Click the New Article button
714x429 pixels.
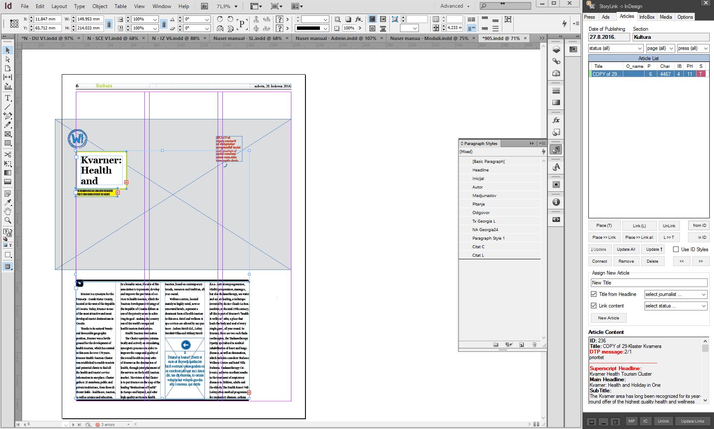click(608, 318)
